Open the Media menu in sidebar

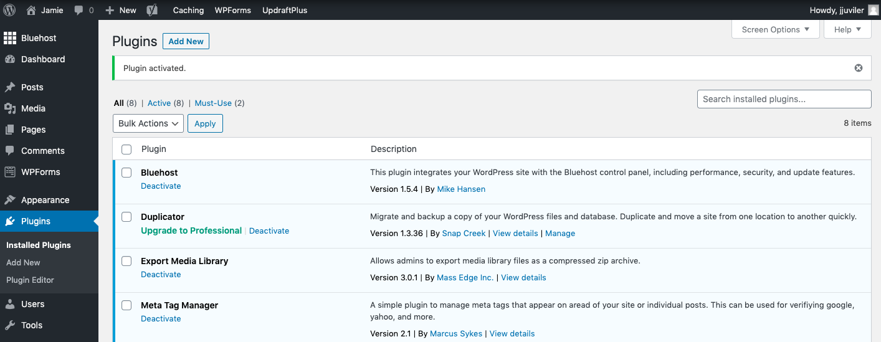coord(33,108)
